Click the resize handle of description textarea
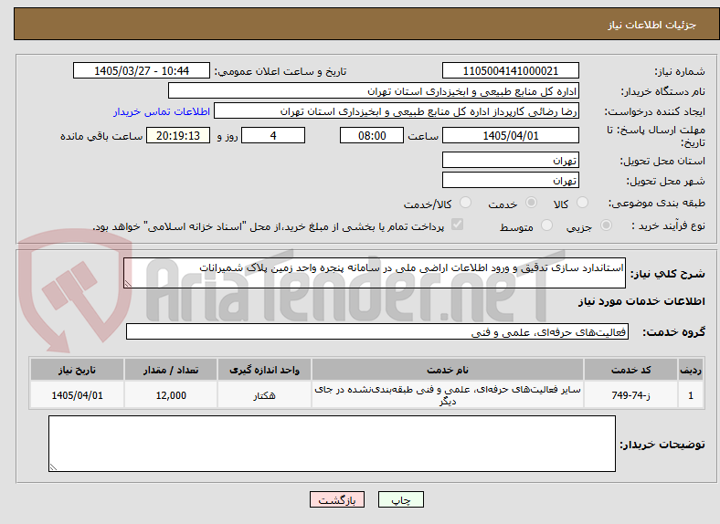This screenshot has height=524, width=720. [x=128, y=284]
